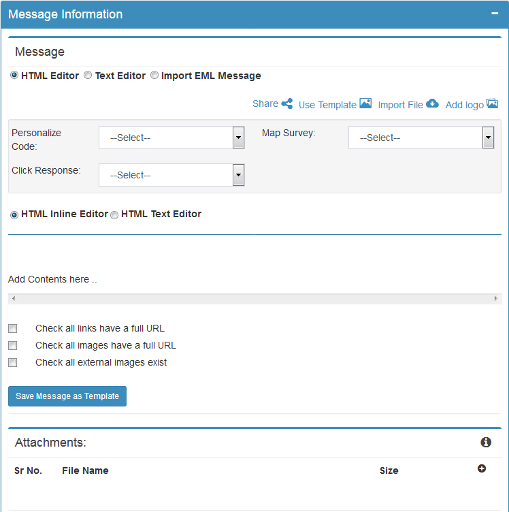Image resolution: width=509 pixels, height=512 pixels.
Task: Enable Check all links have a full URL
Action: [x=13, y=329]
